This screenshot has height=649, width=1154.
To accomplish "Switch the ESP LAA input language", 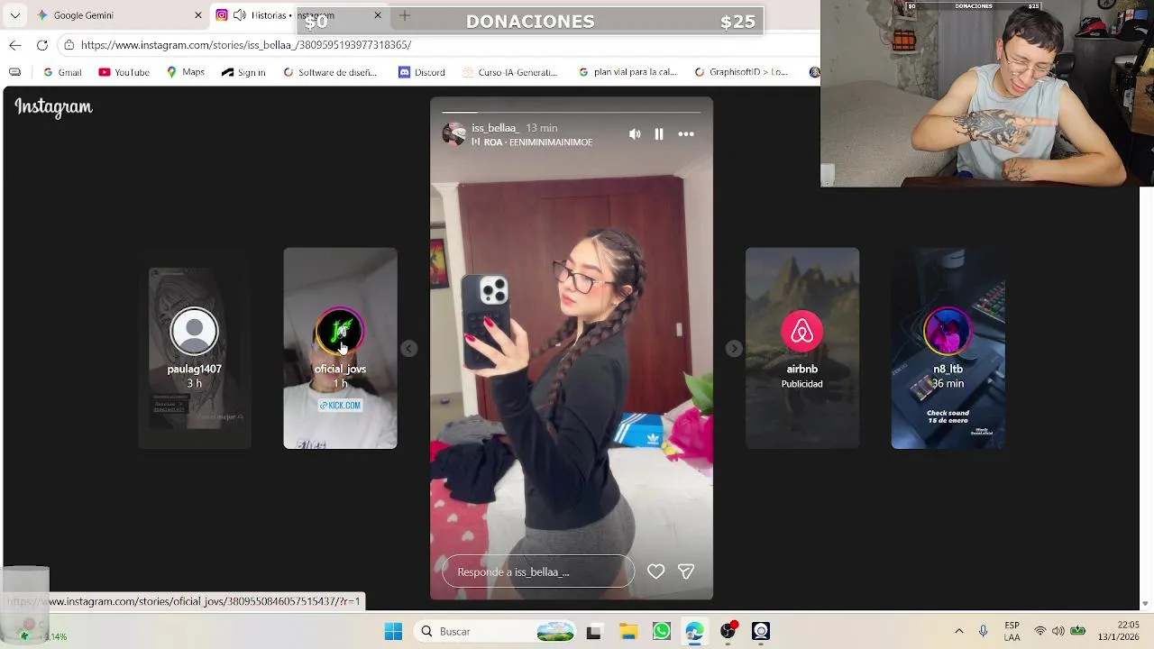I will click(x=1012, y=632).
